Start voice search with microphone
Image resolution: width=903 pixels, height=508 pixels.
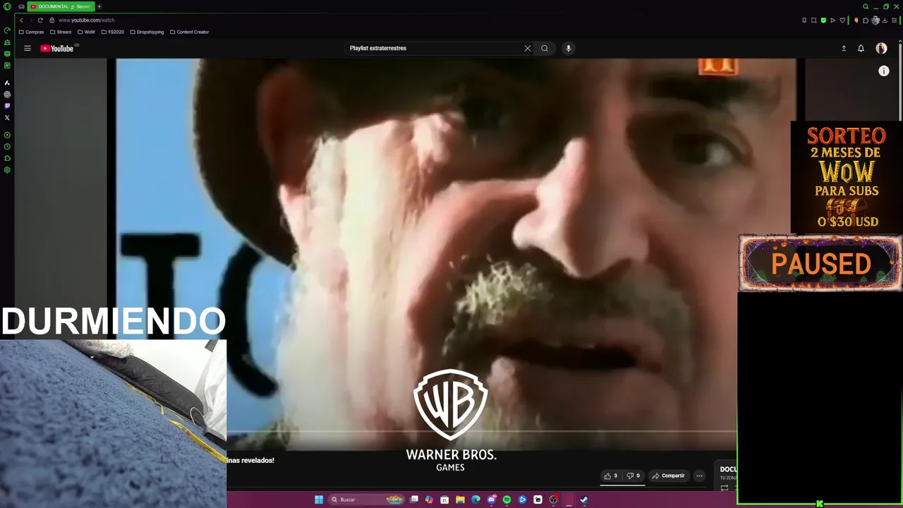point(568,48)
